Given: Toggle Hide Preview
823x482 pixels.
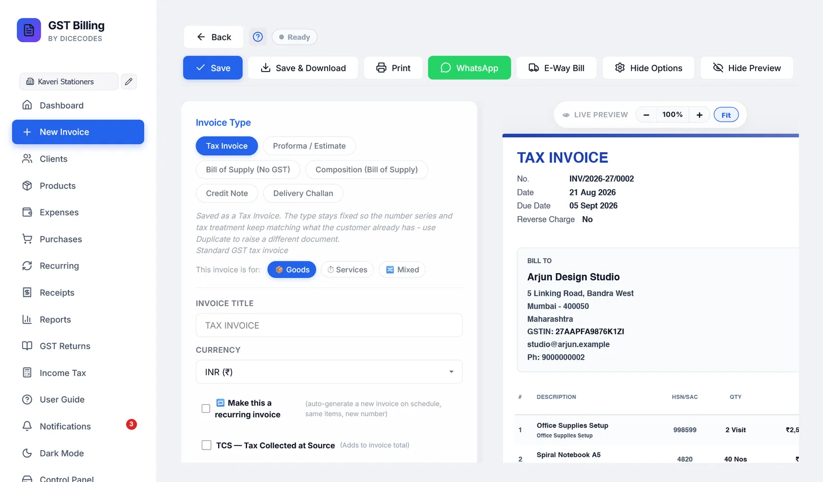Looking at the screenshot, I should click(747, 68).
